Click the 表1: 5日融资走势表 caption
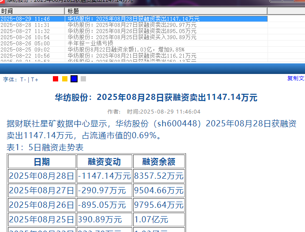The width and height of the screenshot is (305, 232). click(45, 147)
